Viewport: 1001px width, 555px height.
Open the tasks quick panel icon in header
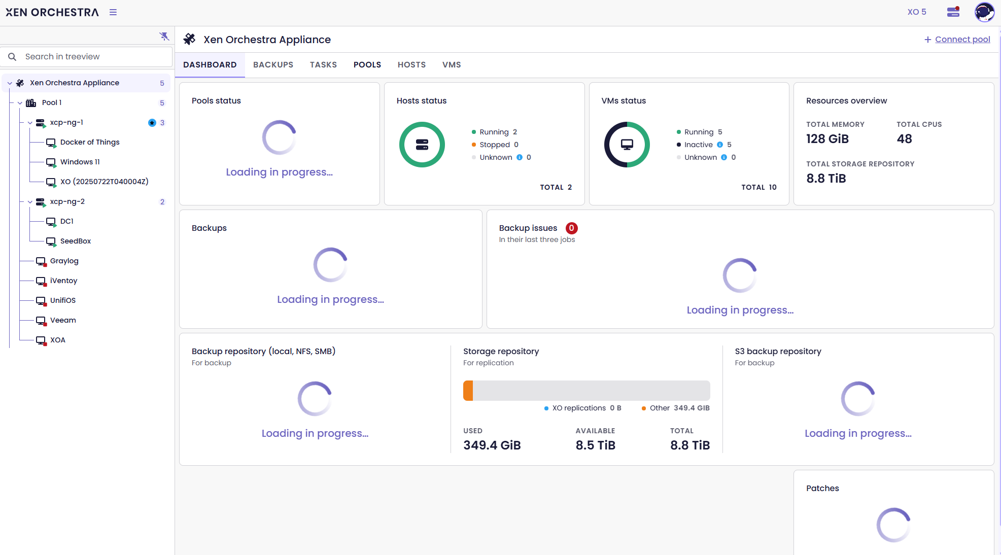(953, 12)
